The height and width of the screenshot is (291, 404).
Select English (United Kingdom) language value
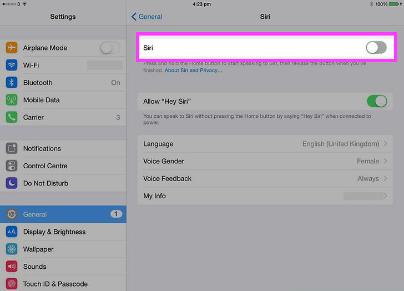tap(341, 144)
